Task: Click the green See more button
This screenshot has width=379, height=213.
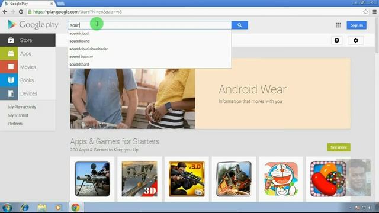Action: coord(339,147)
